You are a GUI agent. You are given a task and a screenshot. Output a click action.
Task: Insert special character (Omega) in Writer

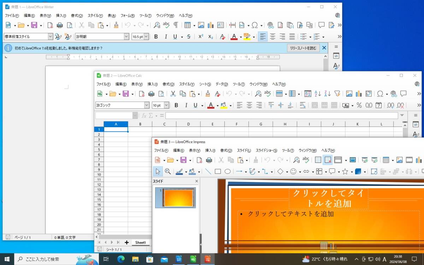(x=254, y=25)
